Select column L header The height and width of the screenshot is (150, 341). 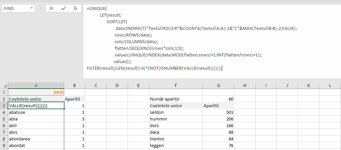pos(330,86)
